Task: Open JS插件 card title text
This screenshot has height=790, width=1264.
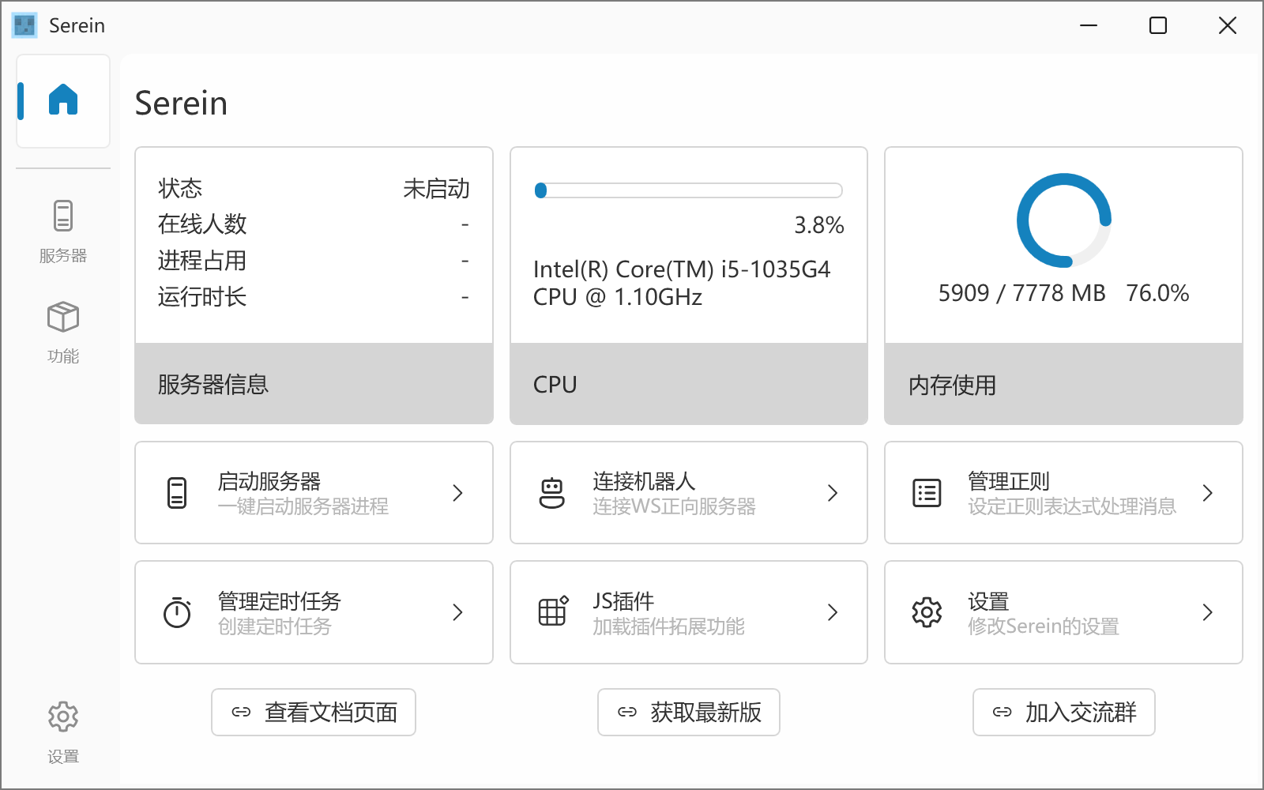Action: click(623, 601)
